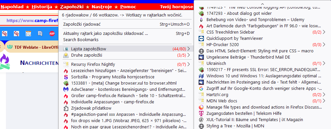Choose Aktualny rajtark jako zapołožku składować
The width and height of the screenshot is (331, 129).
tap(126, 34)
